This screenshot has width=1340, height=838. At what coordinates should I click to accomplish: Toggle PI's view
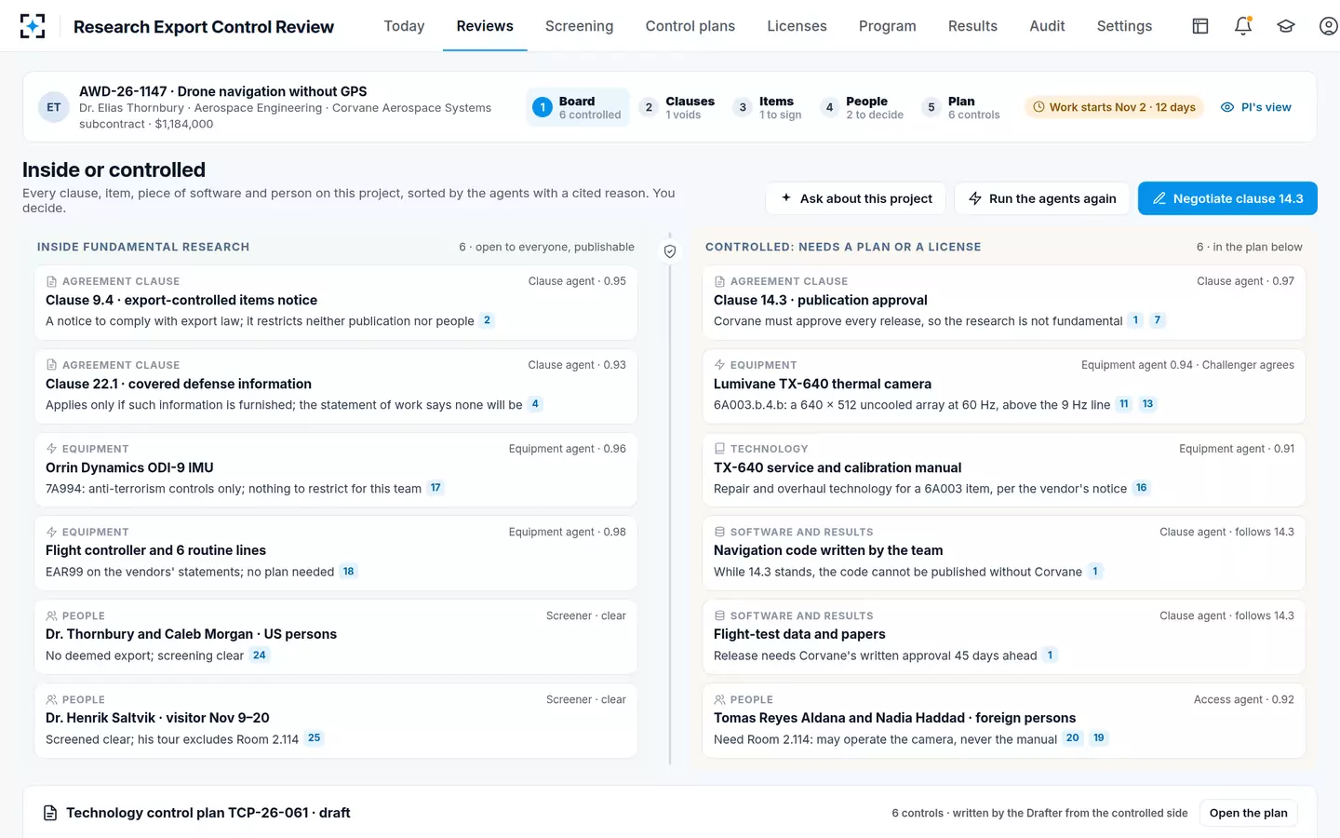1256,107
